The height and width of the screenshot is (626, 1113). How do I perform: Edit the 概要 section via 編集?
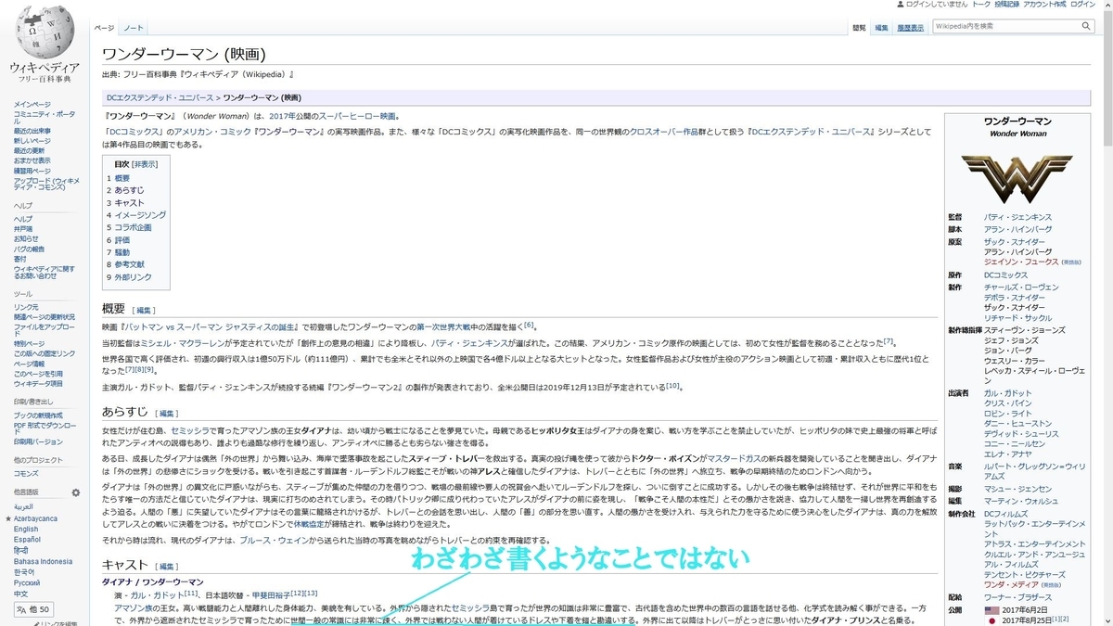coord(144,311)
